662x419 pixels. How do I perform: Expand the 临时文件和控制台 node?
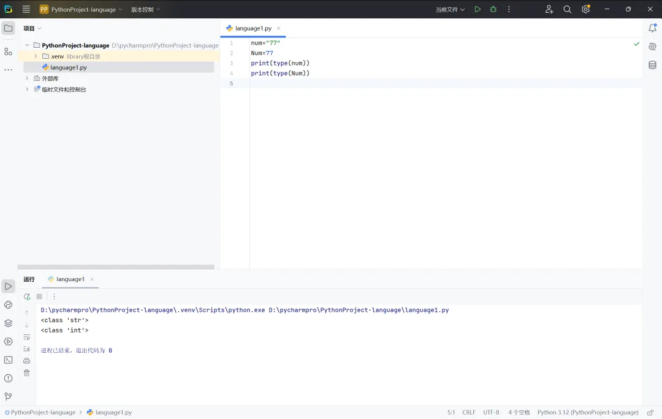click(x=27, y=89)
